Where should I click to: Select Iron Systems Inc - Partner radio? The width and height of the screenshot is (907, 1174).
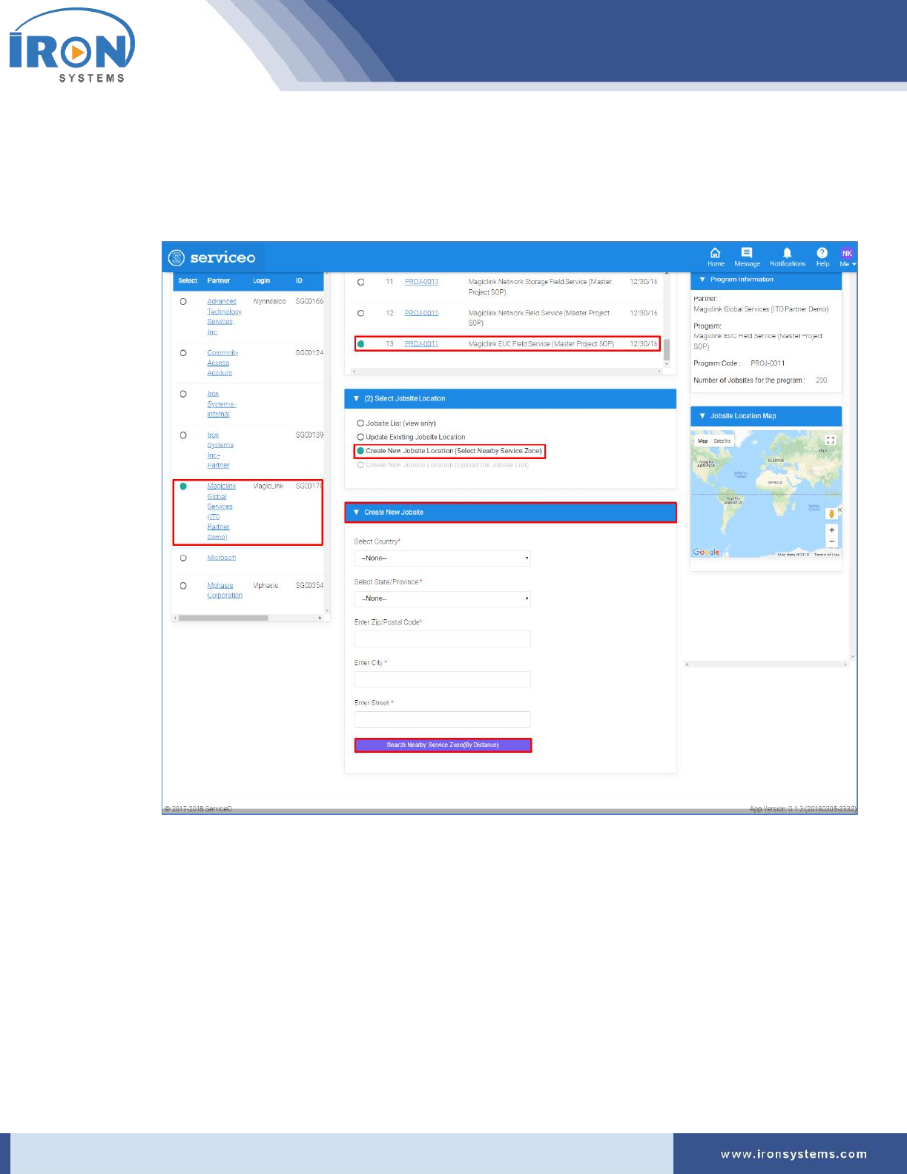[x=183, y=435]
